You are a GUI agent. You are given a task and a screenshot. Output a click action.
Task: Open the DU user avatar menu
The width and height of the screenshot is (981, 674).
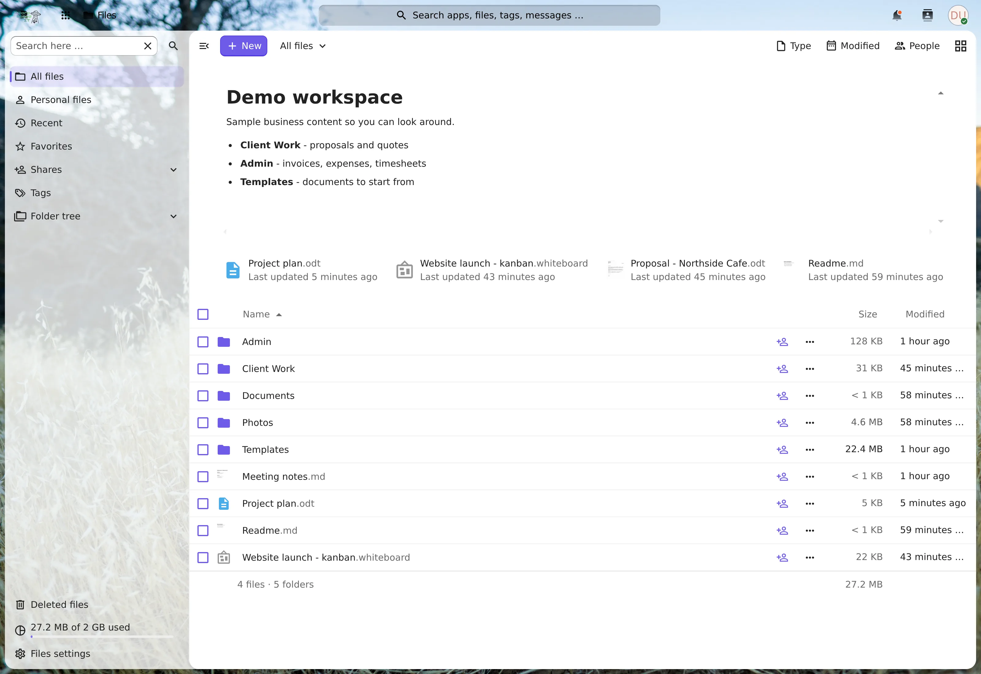pyautogui.click(x=958, y=15)
